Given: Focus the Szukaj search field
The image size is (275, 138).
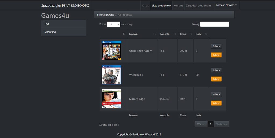Looking at the screenshot, I should tap(215, 24).
